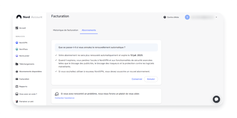Open Vous avez un code ?
Image resolution: width=237 pixels, height=118 pixels.
pos(26,94)
